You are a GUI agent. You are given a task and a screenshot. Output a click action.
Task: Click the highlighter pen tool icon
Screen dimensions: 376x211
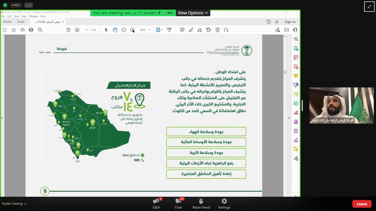[x=191, y=30]
